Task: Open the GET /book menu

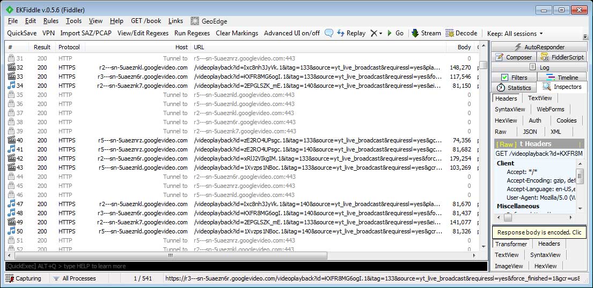Action: pyautogui.click(x=146, y=21)
